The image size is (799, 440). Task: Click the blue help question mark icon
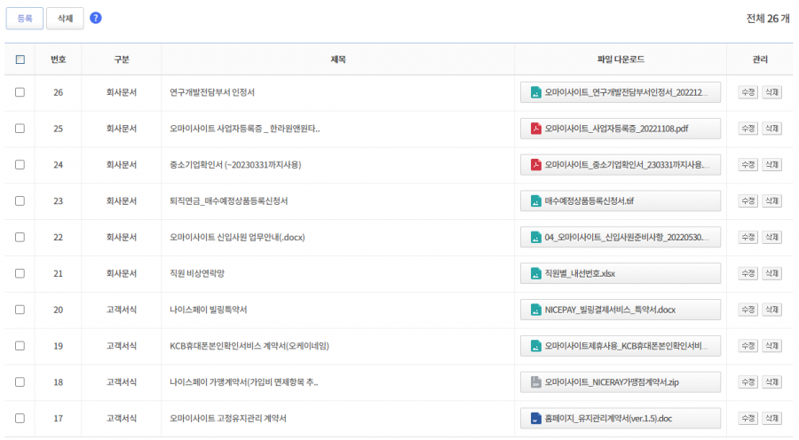click(x=96, y=18)
